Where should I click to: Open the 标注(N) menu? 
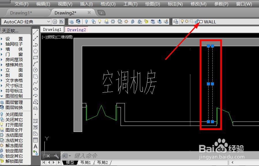click(x=175, y=4)
